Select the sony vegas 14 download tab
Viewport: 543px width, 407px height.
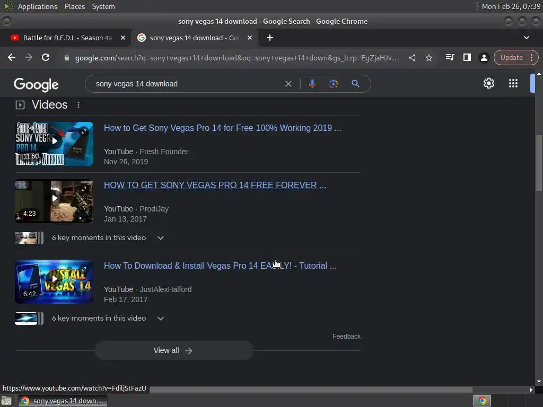coord(194,38)
